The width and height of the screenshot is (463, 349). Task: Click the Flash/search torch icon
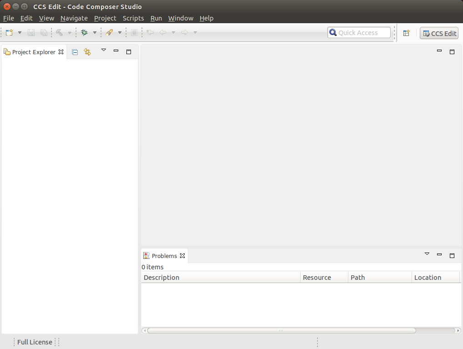109,32
